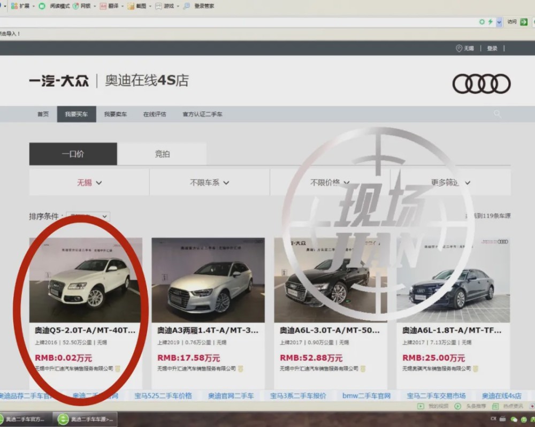Open the white Audi Q5 car photo
535x427 pixels.
(x=85, y=280)
